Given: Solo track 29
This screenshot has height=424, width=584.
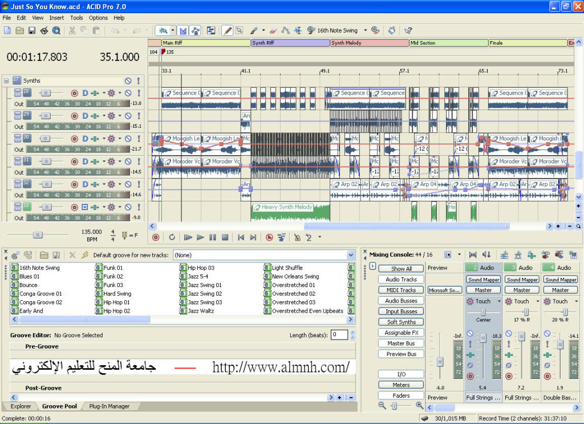Looking at the screenshot, I should [x=139, y=116].
